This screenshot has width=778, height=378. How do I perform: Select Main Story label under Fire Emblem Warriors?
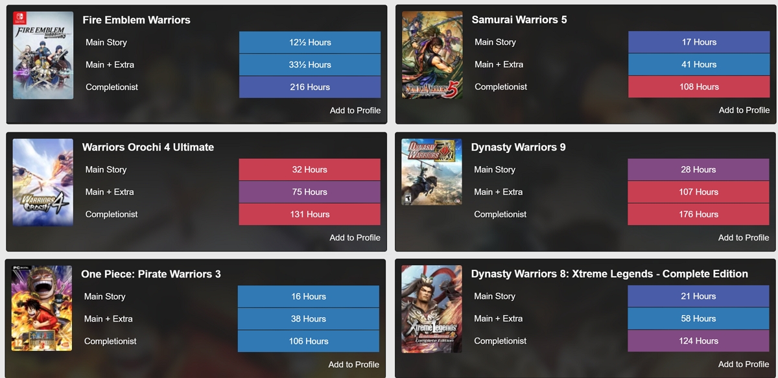[x=106, y=43]
